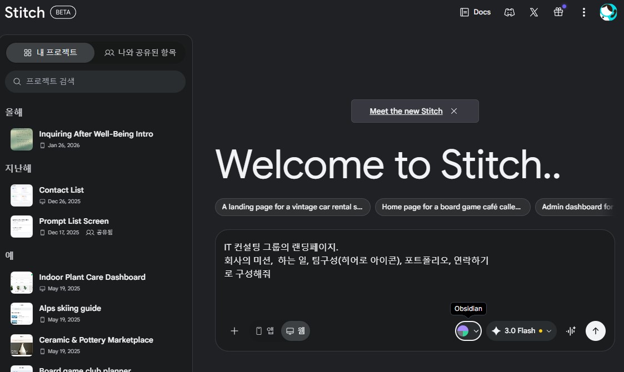Open the user profile avatar
The height and width of the screenshot is (372, 624).
point(608,12)
